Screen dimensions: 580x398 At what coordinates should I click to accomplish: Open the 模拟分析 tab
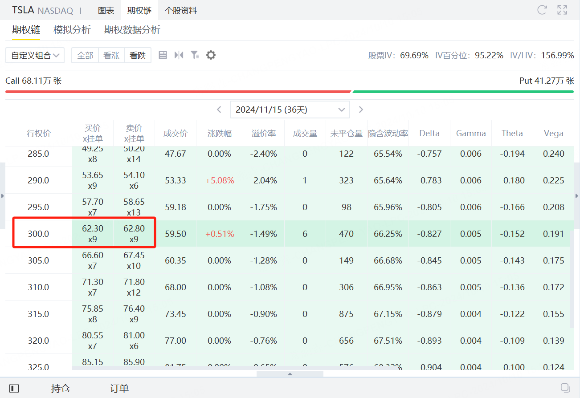click(x=72, y=30)
